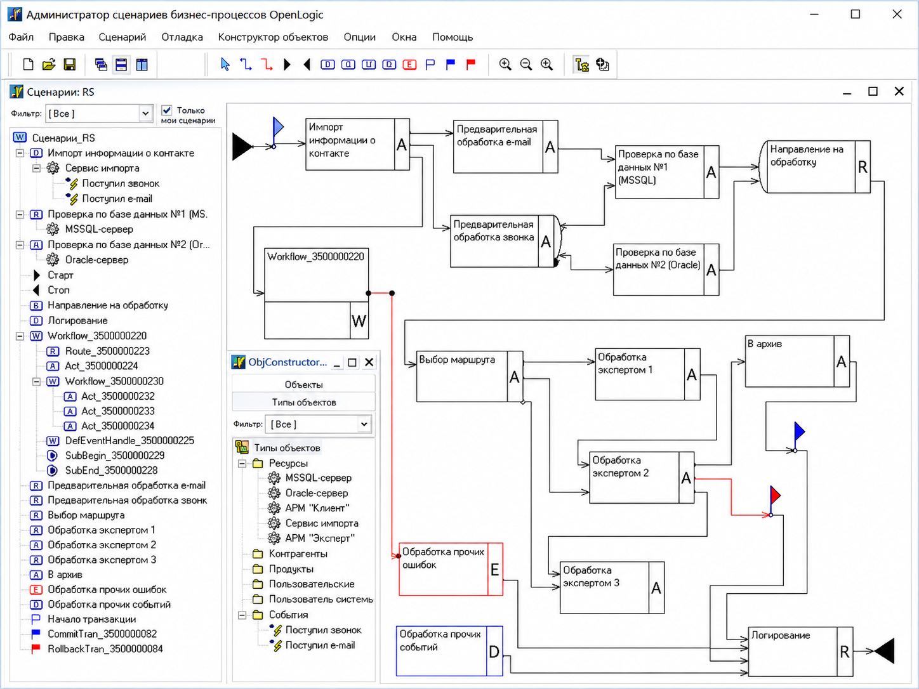Open the scenarios Фильтр dropdown
This screenshot has height=689, width=919.
tap(145, 114)
